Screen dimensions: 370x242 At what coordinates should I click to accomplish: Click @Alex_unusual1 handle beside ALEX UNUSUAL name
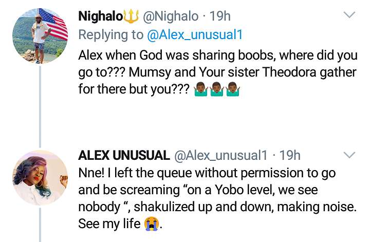point(221,155)
